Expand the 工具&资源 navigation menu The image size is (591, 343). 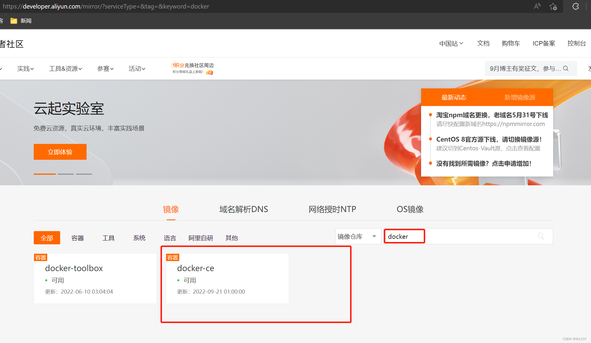[65, 68]
